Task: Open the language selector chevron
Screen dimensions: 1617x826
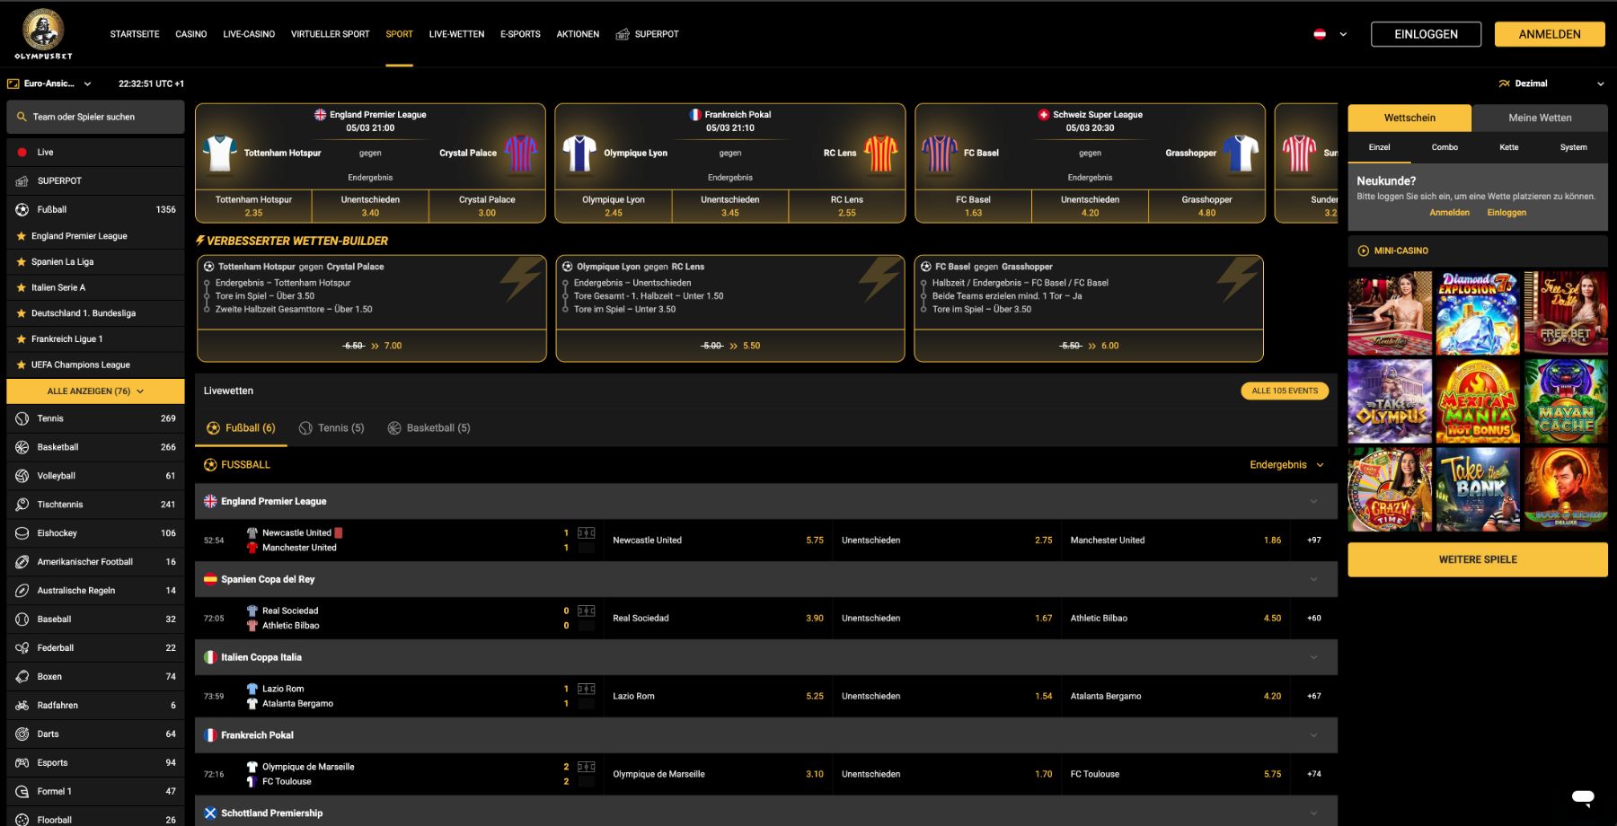Action: pos(1343,34)
